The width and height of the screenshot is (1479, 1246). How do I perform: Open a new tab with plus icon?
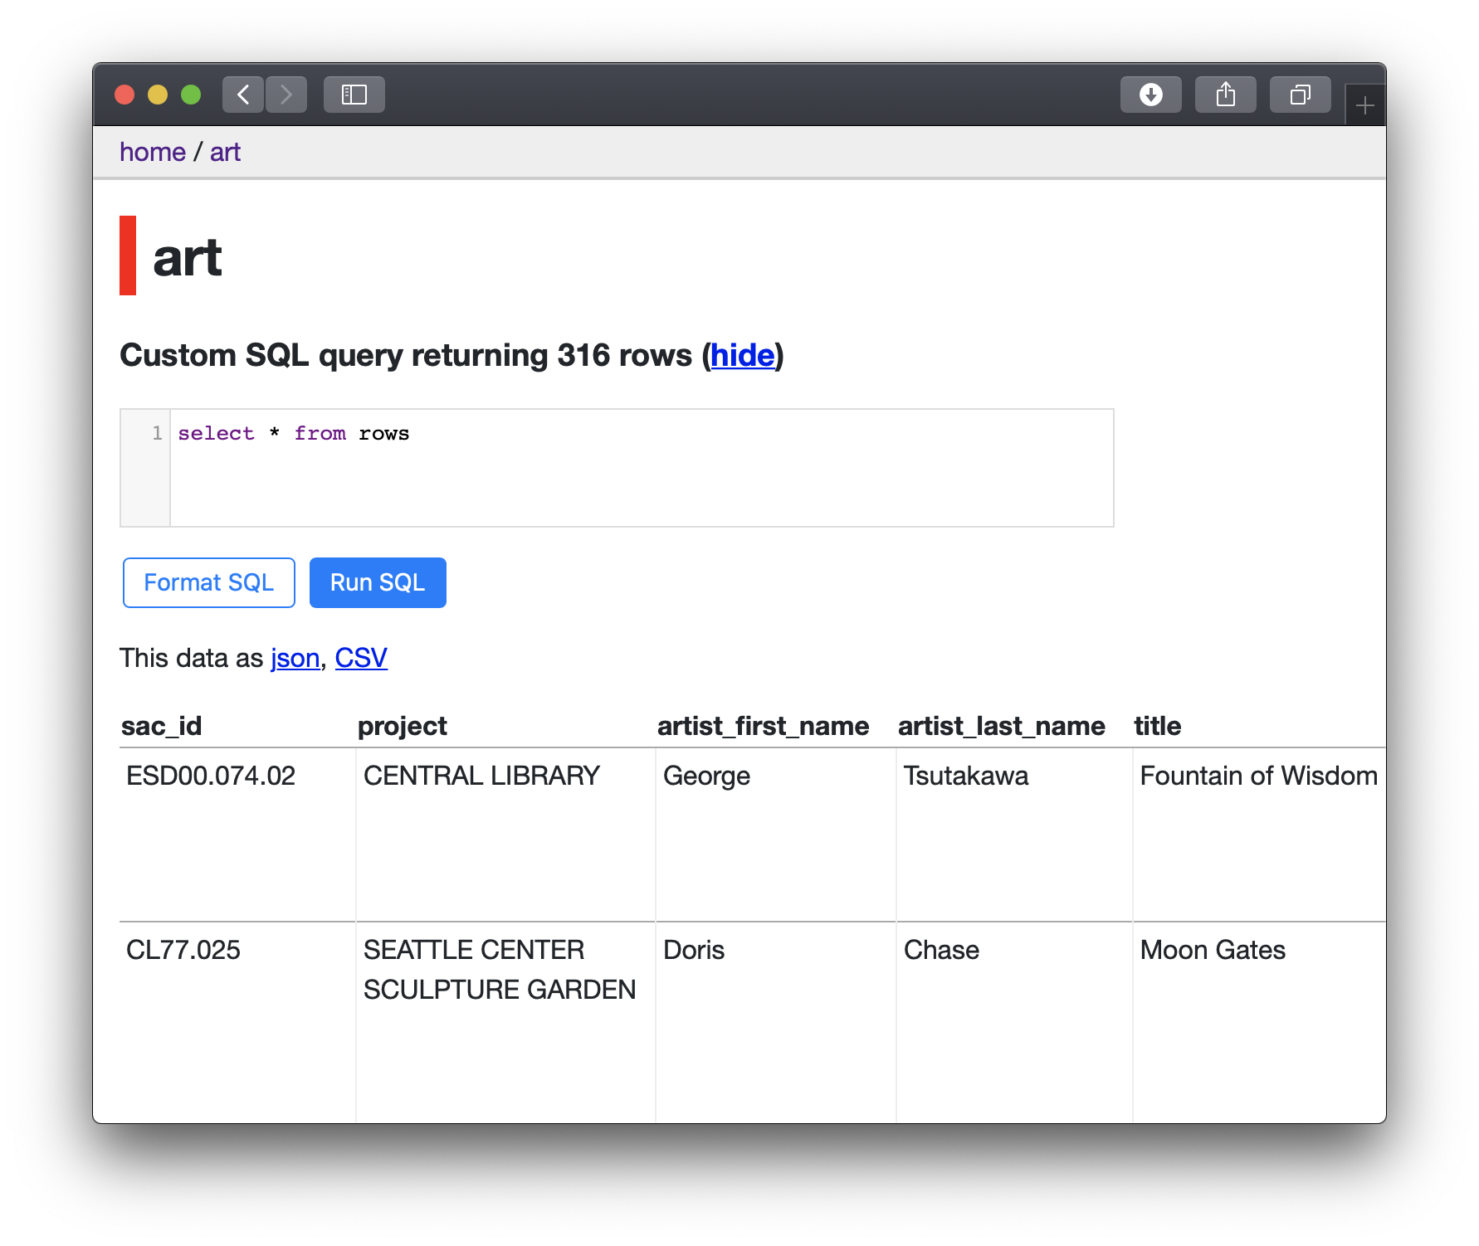pyautogui.click(x=1364, y=106)
